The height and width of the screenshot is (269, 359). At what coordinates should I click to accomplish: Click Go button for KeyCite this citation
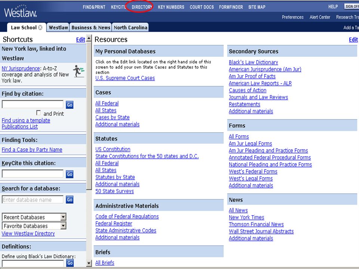click(x=70, y=174)
